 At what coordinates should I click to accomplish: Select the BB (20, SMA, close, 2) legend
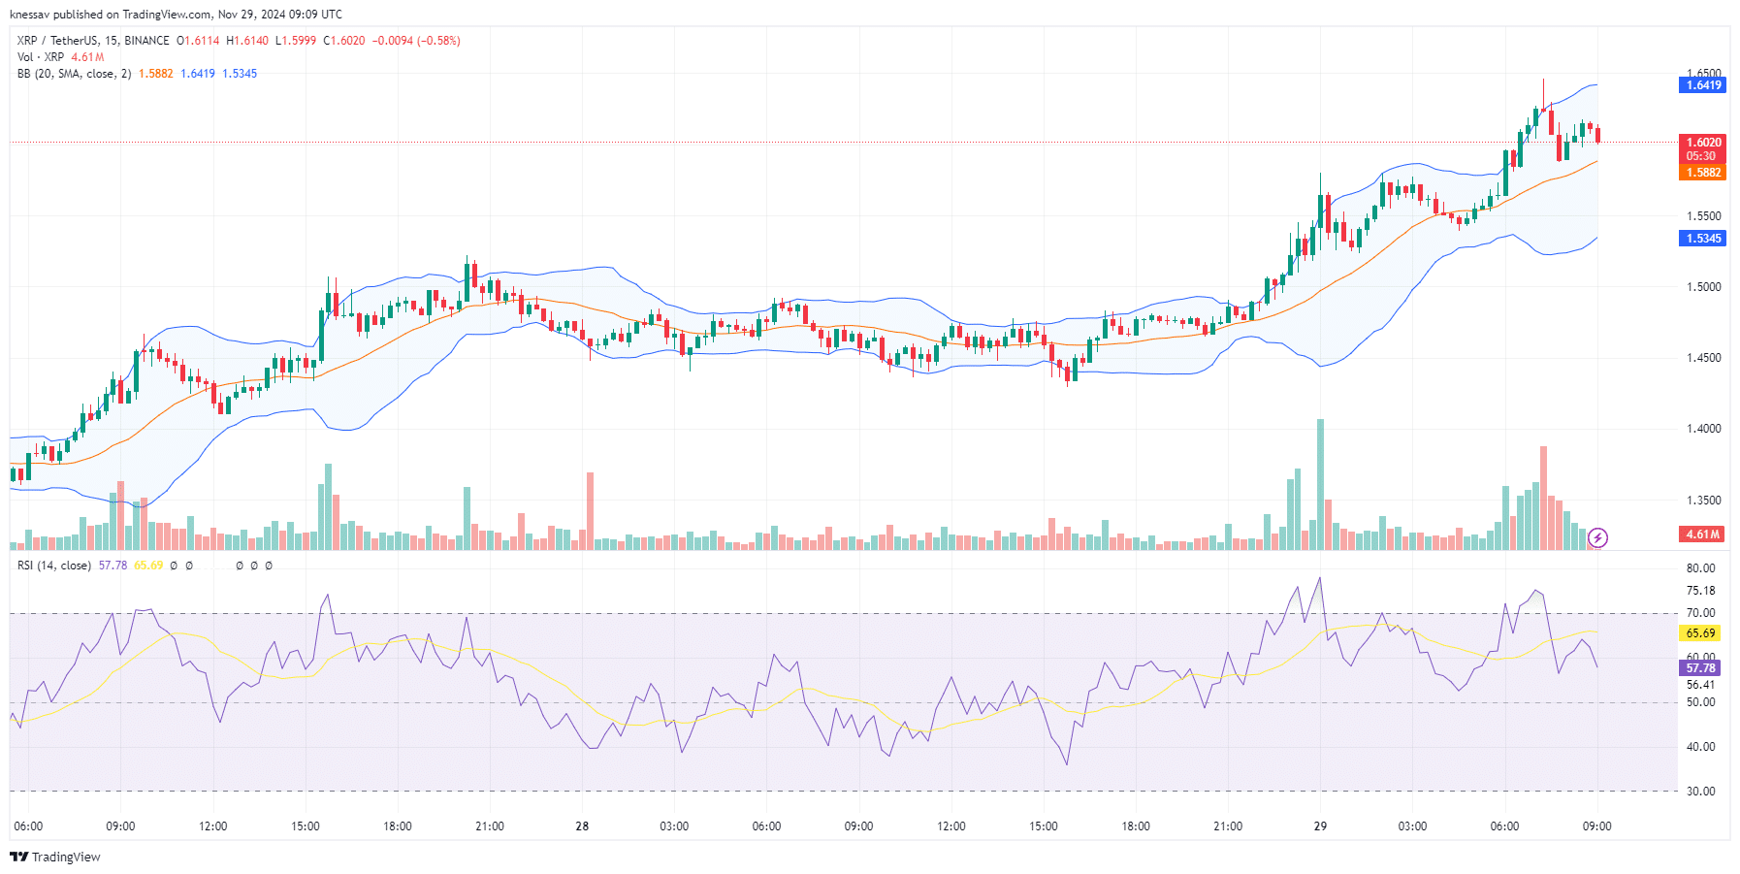[x=74, y=74]
